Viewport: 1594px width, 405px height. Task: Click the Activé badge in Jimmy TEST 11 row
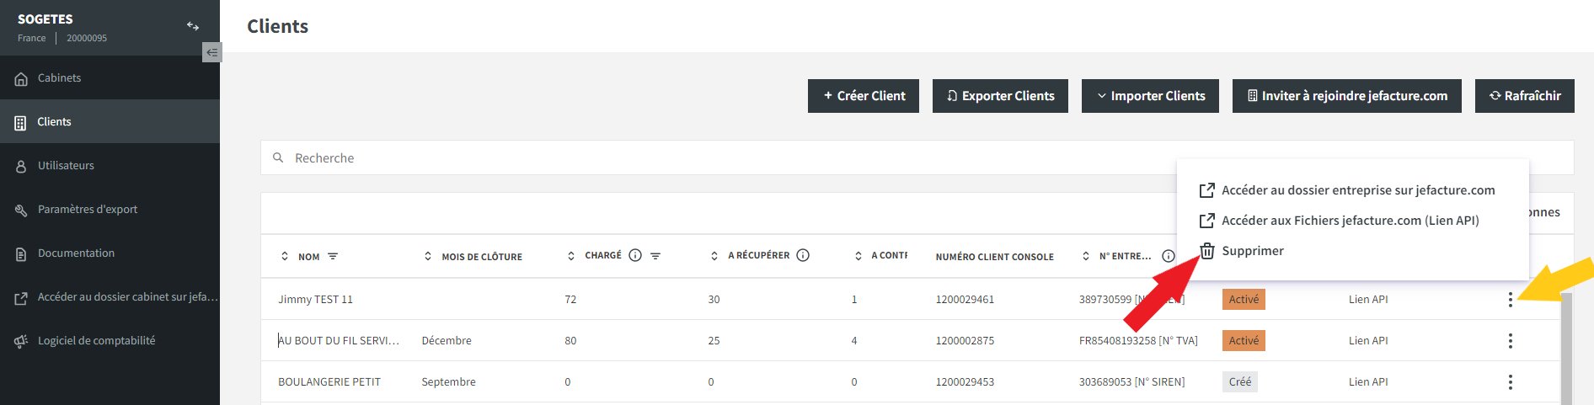[x=1244, y=299]
